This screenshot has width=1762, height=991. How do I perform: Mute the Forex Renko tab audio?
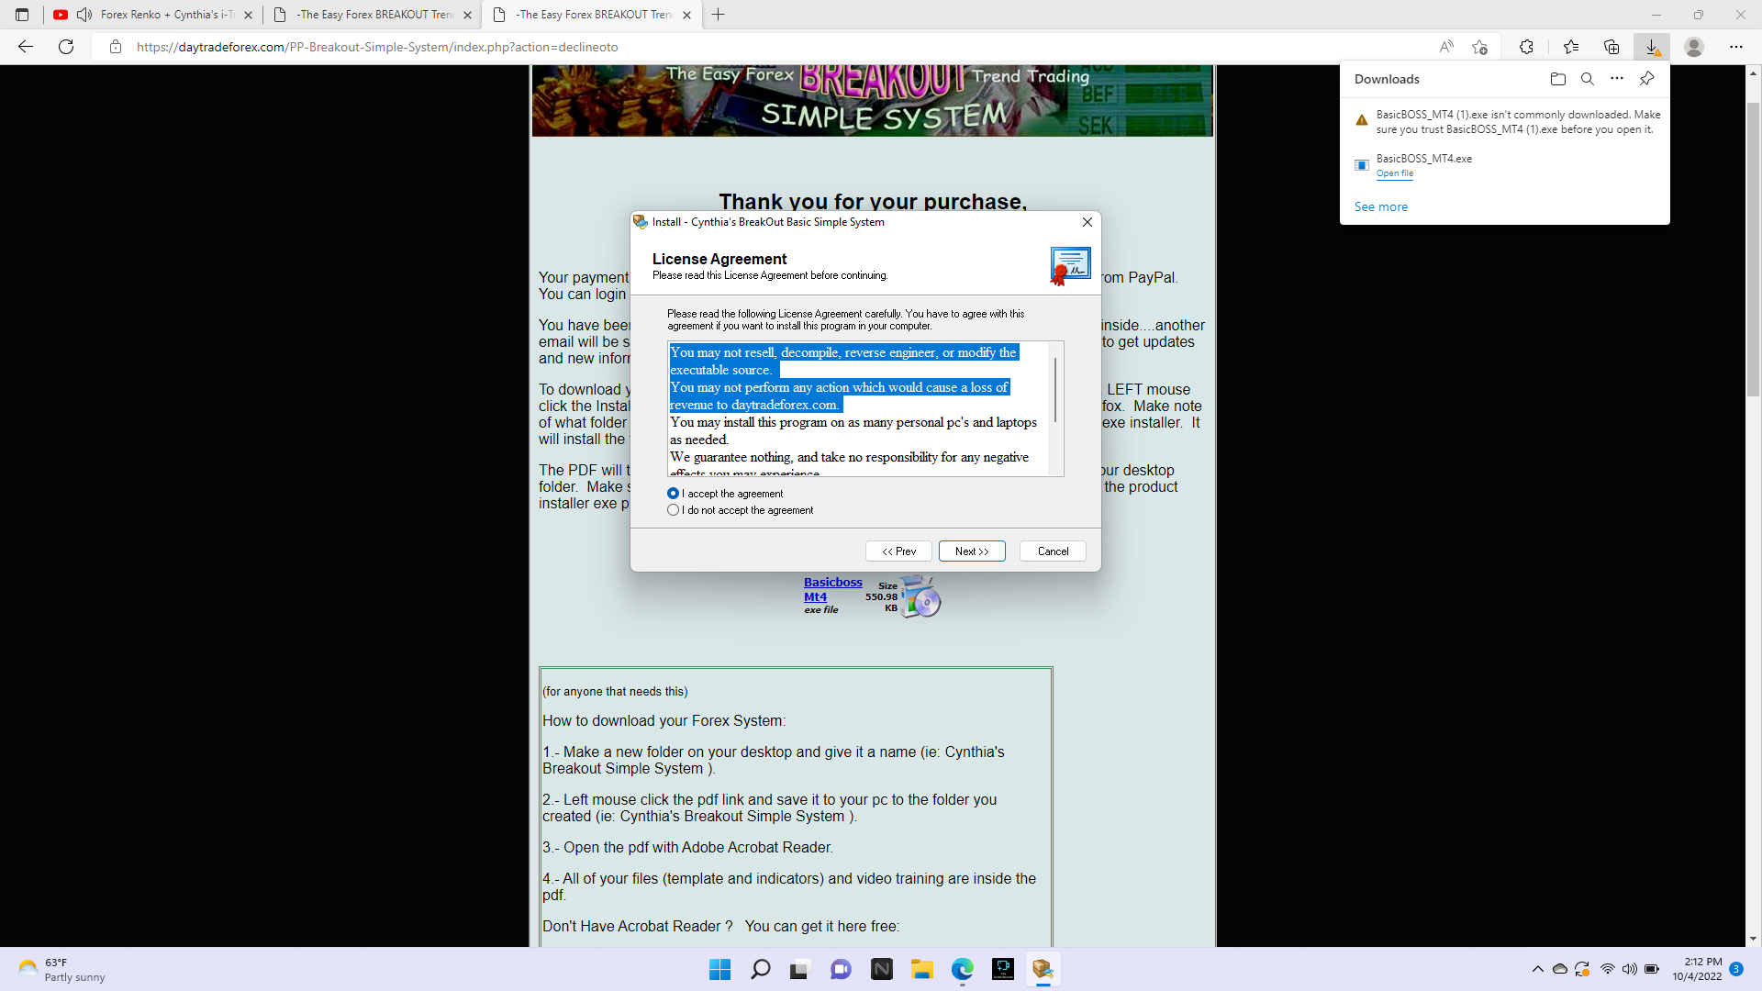tap(84, 15)
